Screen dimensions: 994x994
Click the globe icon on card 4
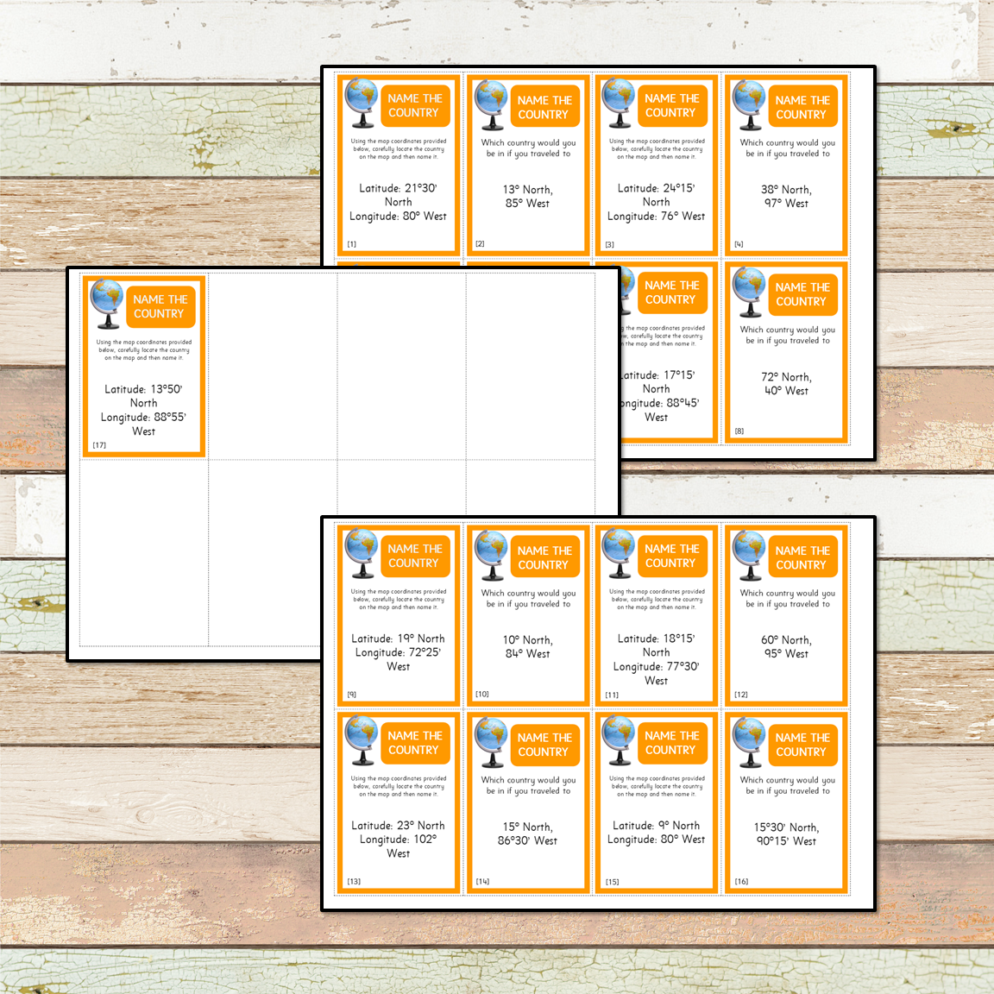(x=748, y=104)
